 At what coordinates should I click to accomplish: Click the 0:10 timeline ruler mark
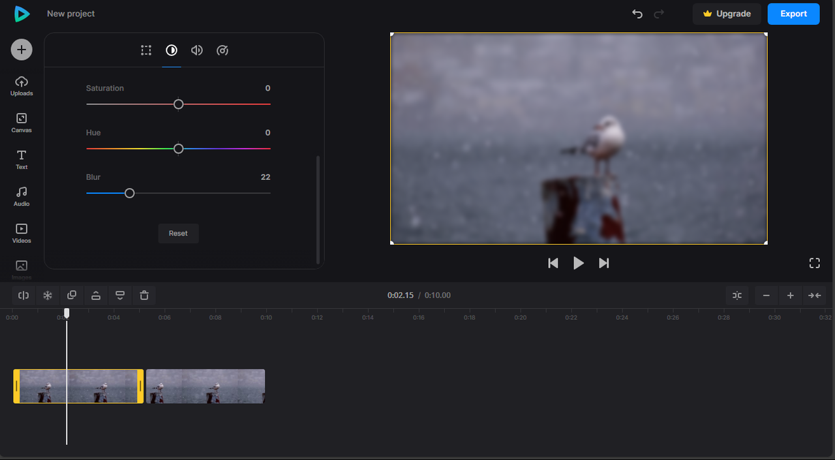point(266,318)
